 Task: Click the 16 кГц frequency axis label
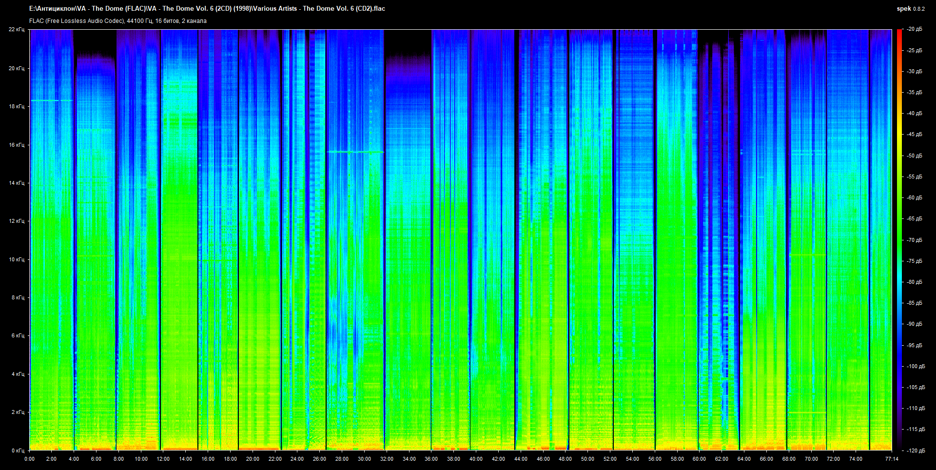16,145
